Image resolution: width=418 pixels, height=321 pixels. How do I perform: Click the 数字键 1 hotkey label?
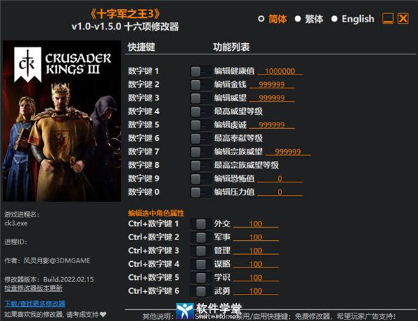point(144,71)
